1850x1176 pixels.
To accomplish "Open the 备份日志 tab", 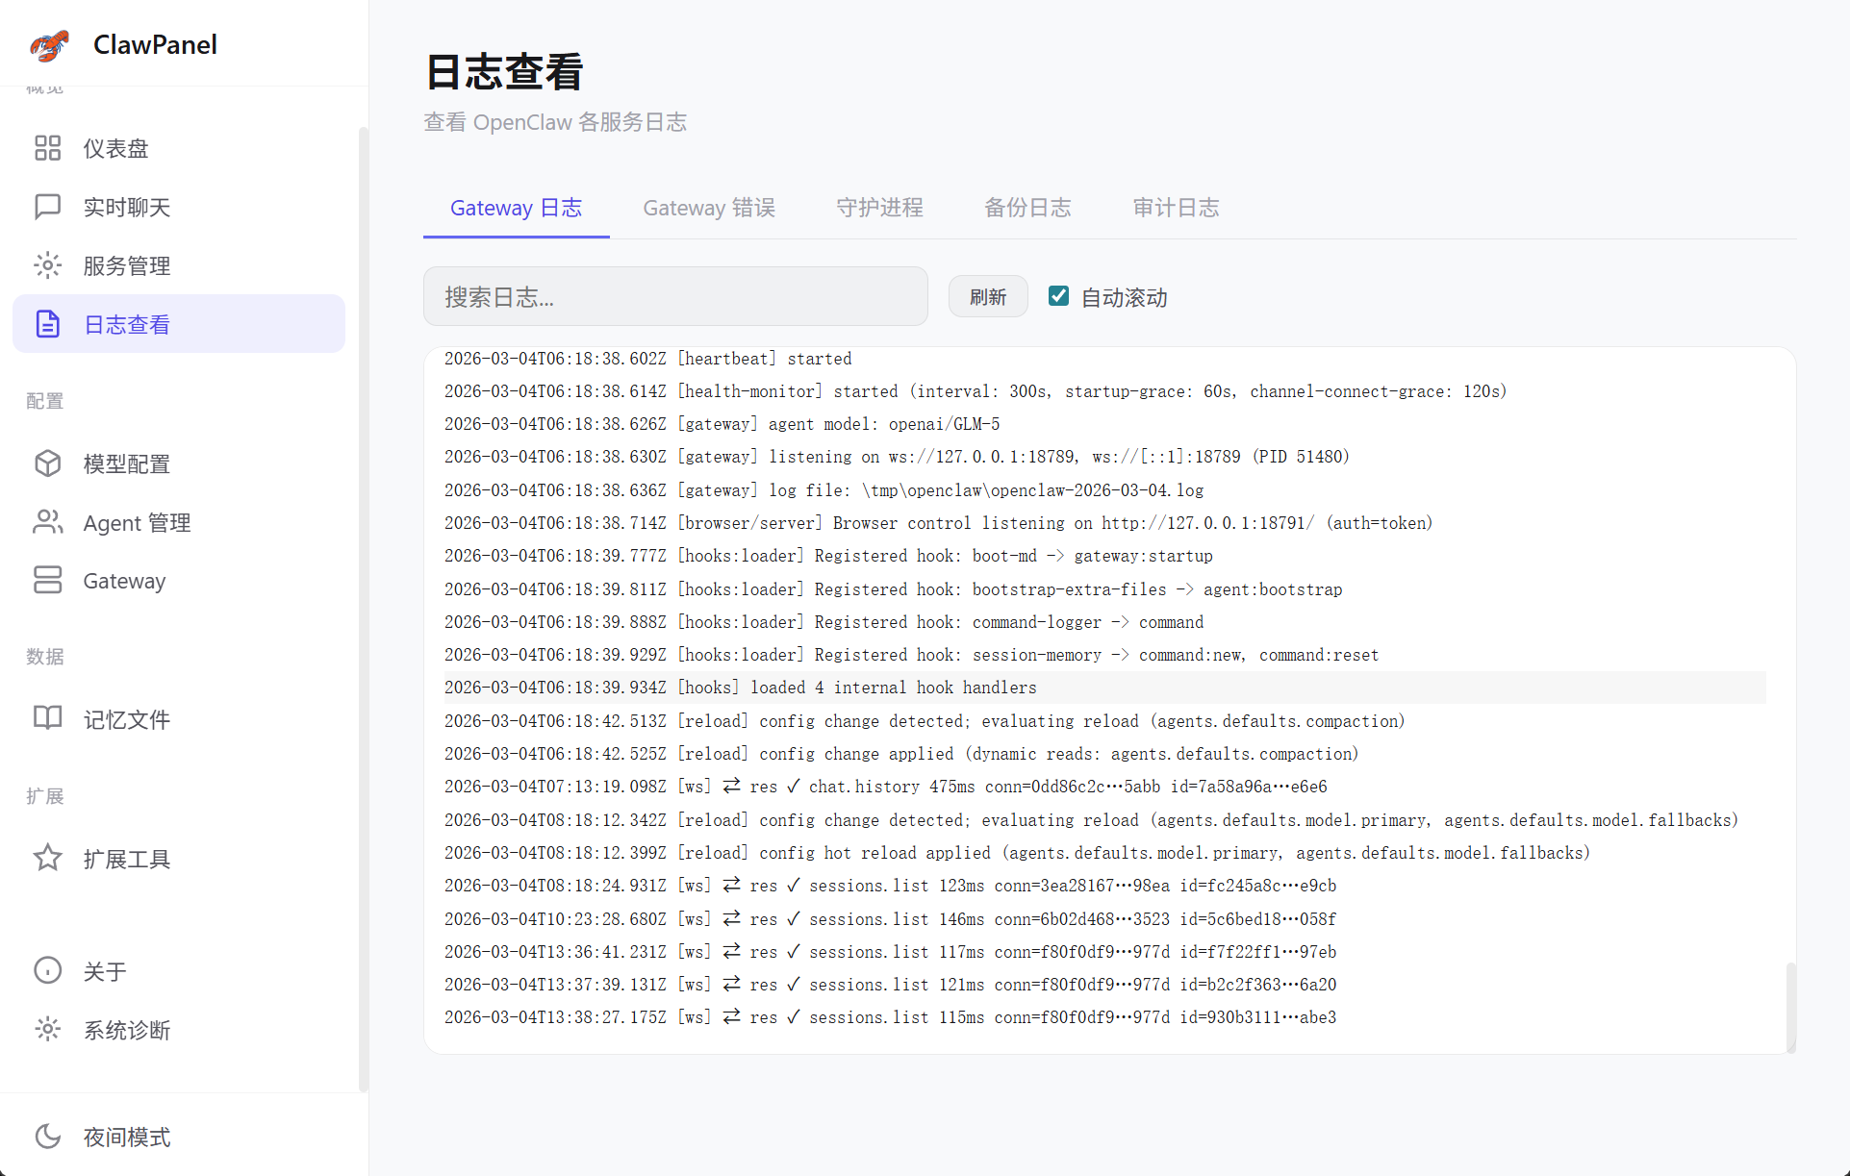I will (x=1026, y=208).
